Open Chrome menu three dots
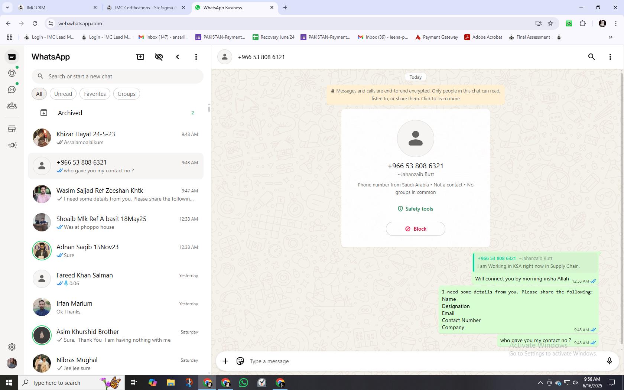The width and height of the screenshot is (624, 390). click(x=615, y=23)
